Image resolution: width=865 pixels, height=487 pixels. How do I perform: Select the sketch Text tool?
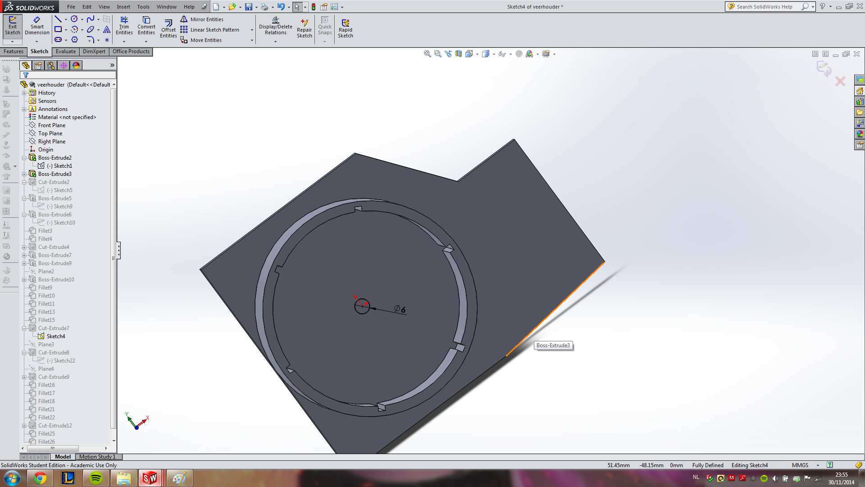(107, 29)
